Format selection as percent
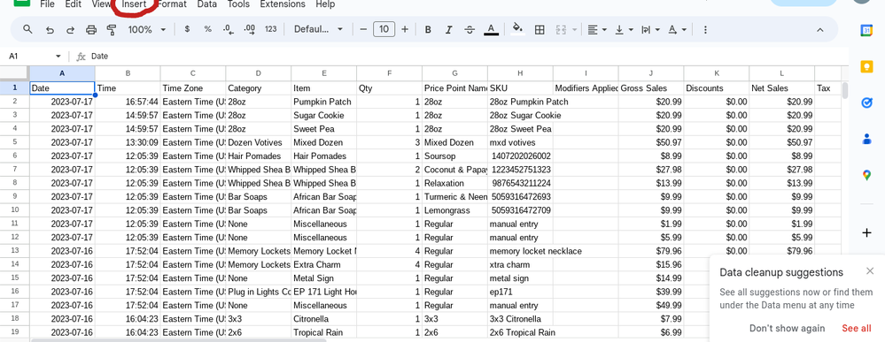The image size is (885, 342). click(x=207, y=29)
